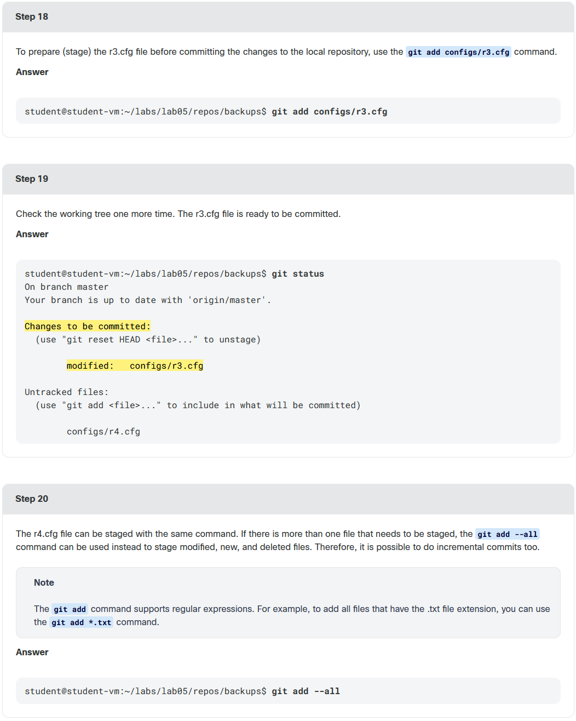The image size is (576, 721).
Task: Click 'On branch master' output line
Action: [66, 287]
